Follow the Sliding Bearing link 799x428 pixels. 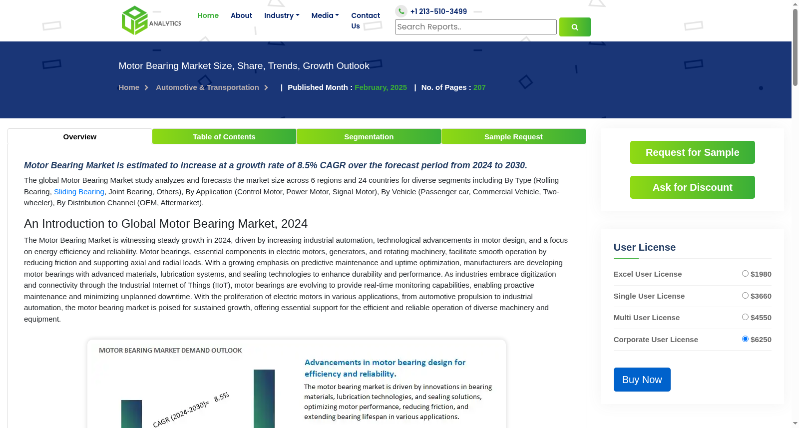pos(79,192)
